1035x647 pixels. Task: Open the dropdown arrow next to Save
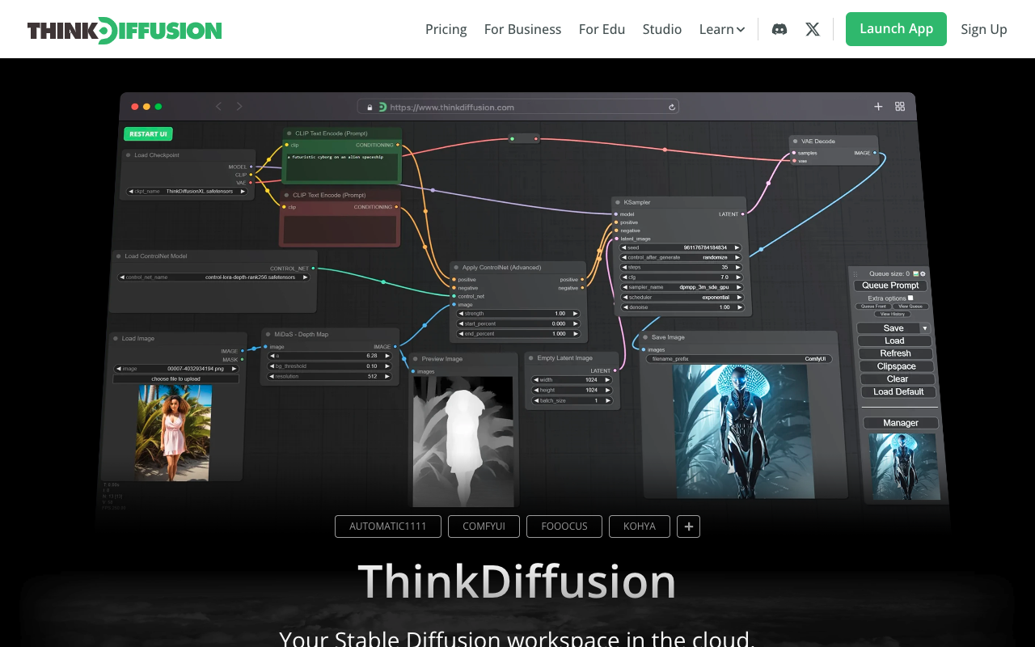tap(924, 328)
